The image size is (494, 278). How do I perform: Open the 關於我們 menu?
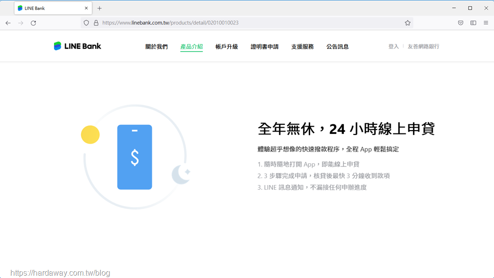(157, 47)
